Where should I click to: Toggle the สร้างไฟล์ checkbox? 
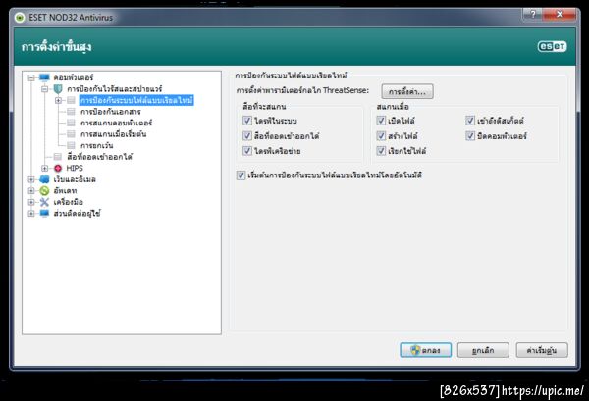coord(381,136)
